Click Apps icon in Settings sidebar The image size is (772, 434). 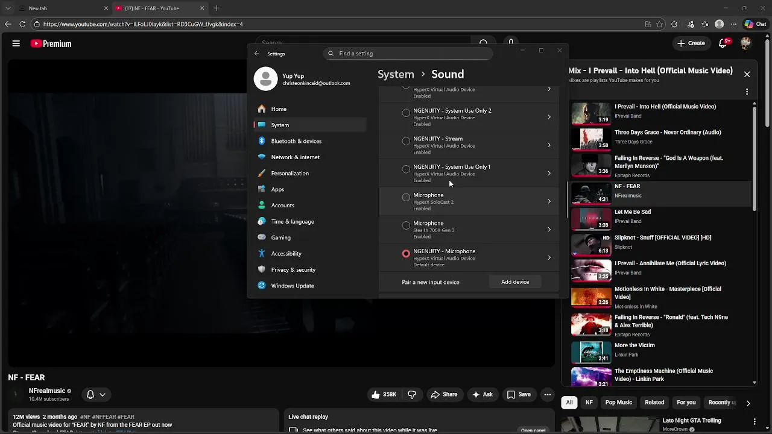pos(262,189)
